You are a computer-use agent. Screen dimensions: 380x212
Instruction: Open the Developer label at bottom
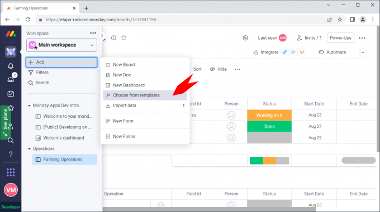tap(11, 207)
